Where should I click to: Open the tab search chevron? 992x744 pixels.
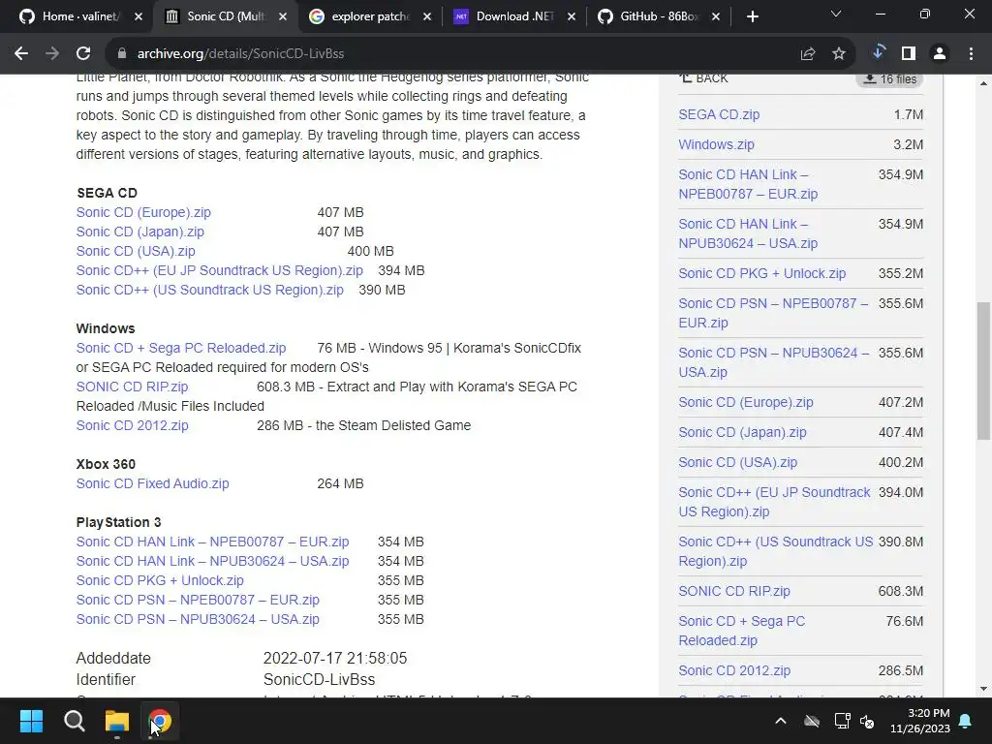pos(836,14)
